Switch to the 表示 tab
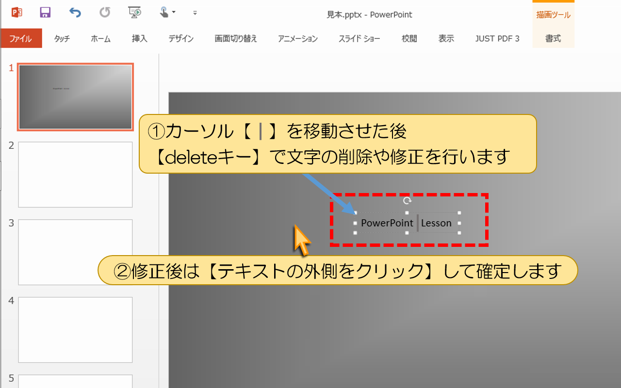Viewport: 621px width, 388px height. point(446,39)
